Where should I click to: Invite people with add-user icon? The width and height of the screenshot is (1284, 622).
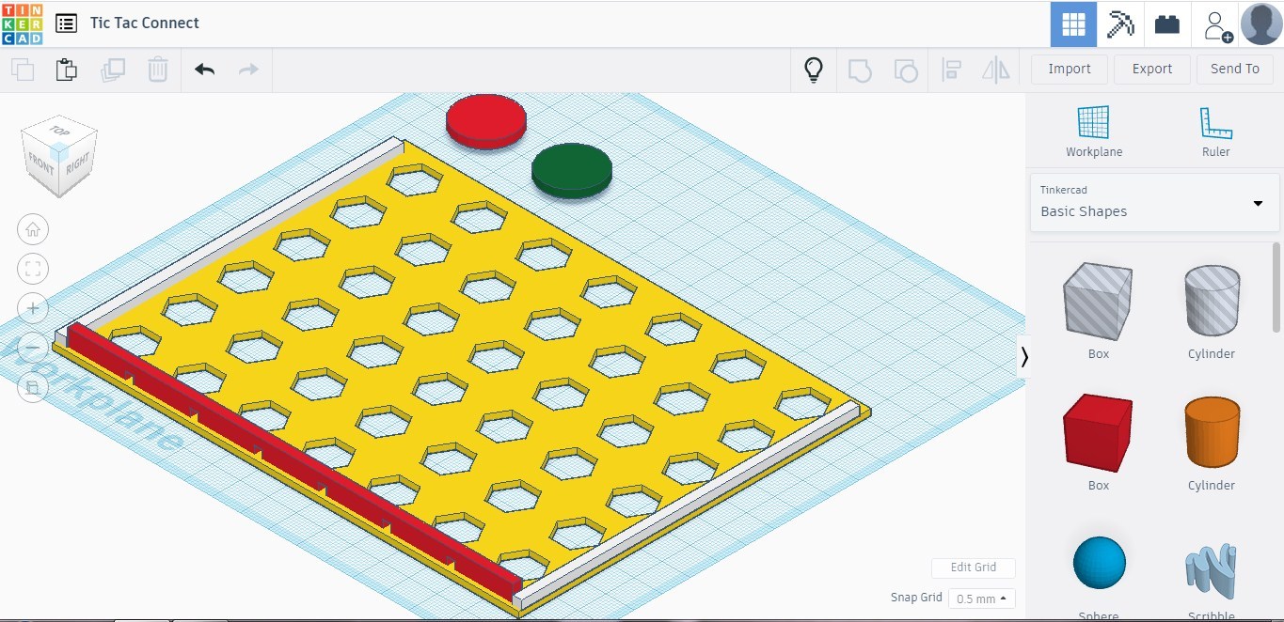[1217, 25]
